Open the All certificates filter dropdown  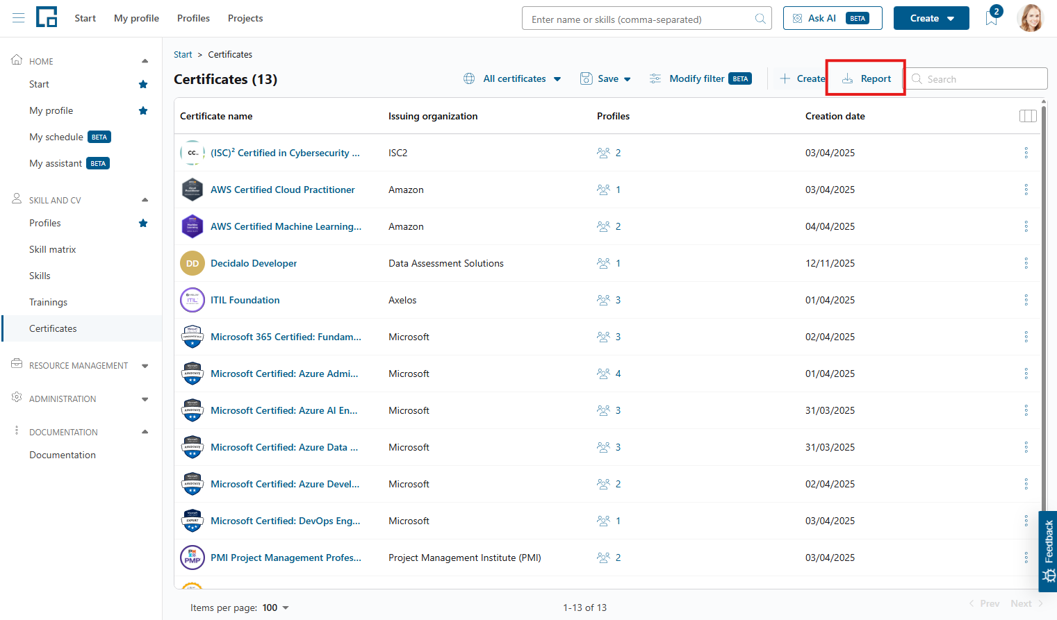[x=512, y=78]
